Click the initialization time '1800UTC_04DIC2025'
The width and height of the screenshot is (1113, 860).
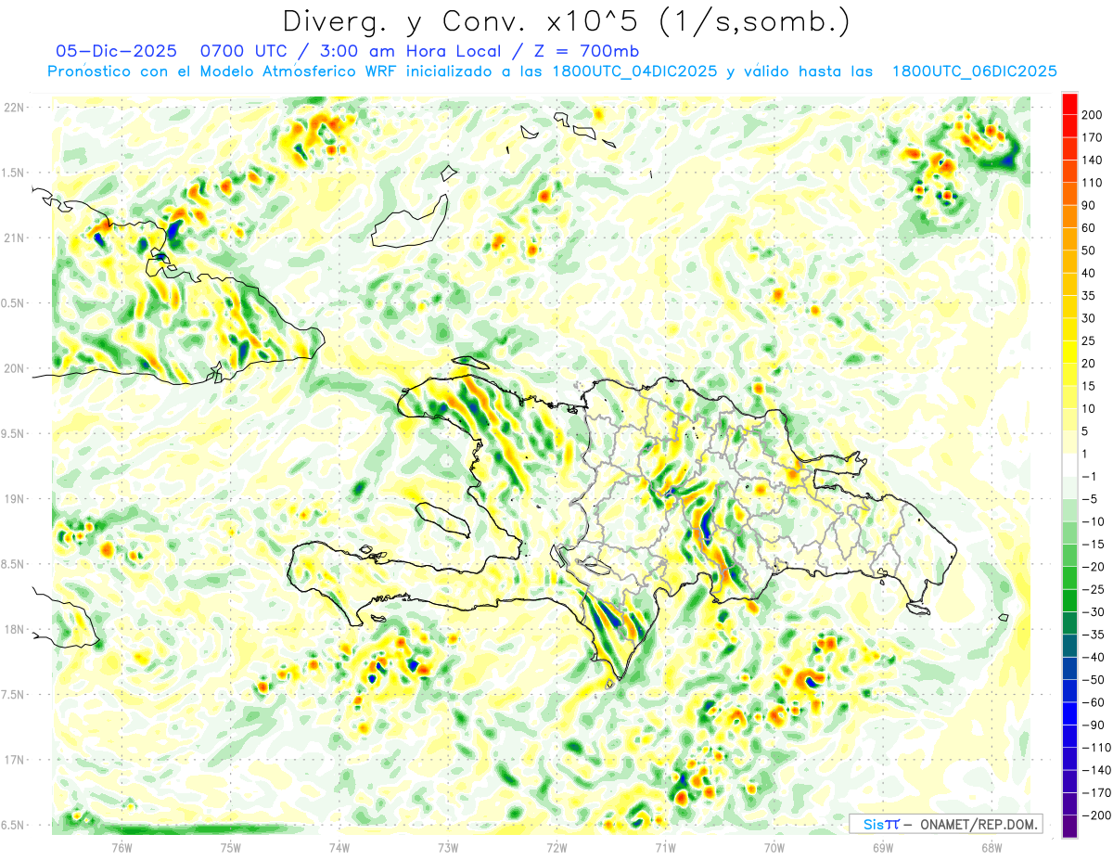(x=634, y=71)
